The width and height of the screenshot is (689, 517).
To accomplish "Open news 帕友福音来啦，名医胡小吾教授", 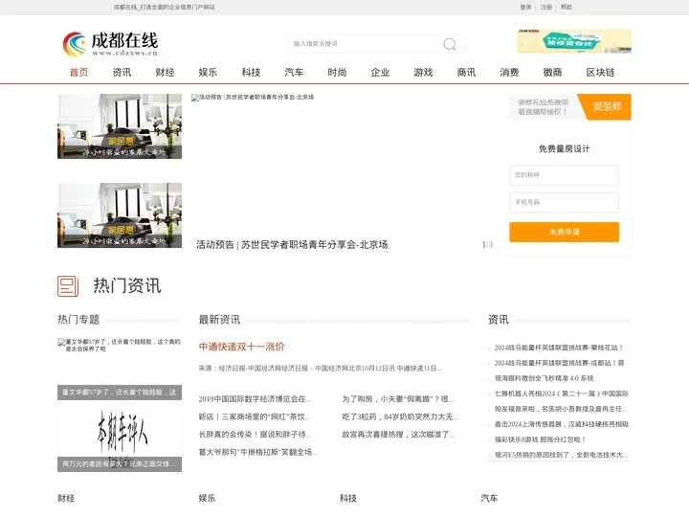I will tap(561, 409).
